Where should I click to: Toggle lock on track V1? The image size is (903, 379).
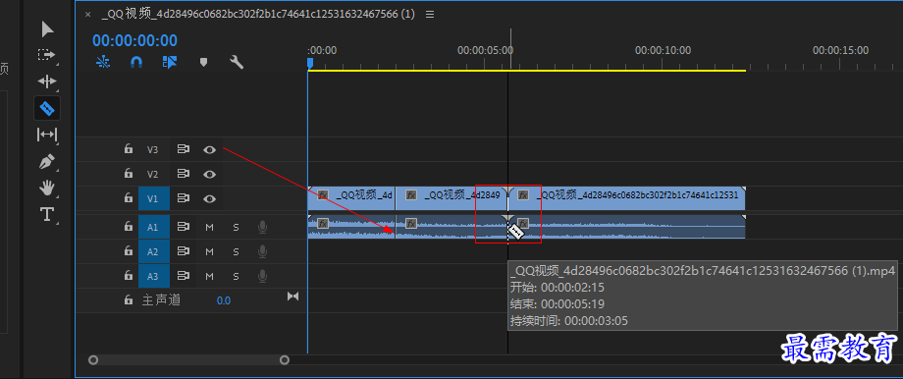pos(128,198)
